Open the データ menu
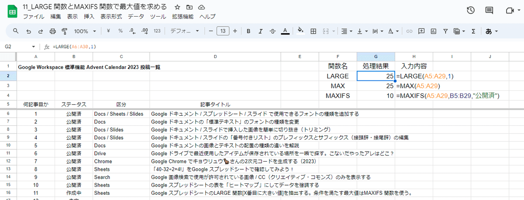 pos(136,17)
